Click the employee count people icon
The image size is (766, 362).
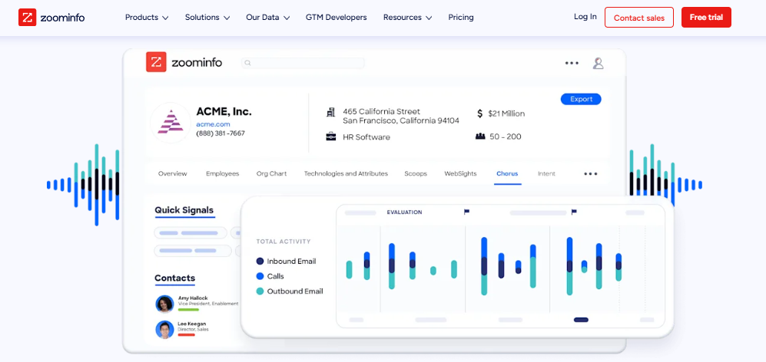point(480,137)
